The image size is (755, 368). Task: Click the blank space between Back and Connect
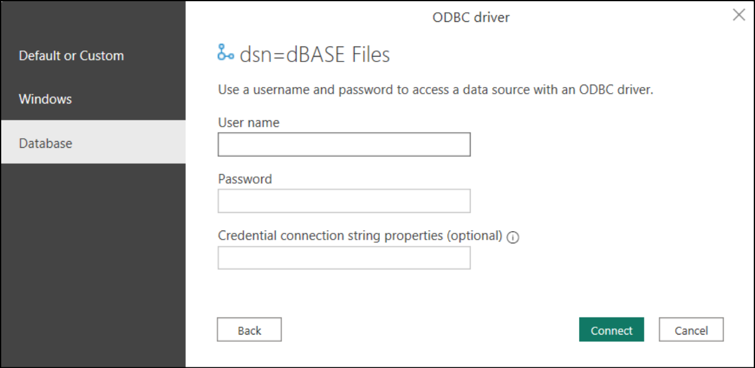(x=429, y=330)
